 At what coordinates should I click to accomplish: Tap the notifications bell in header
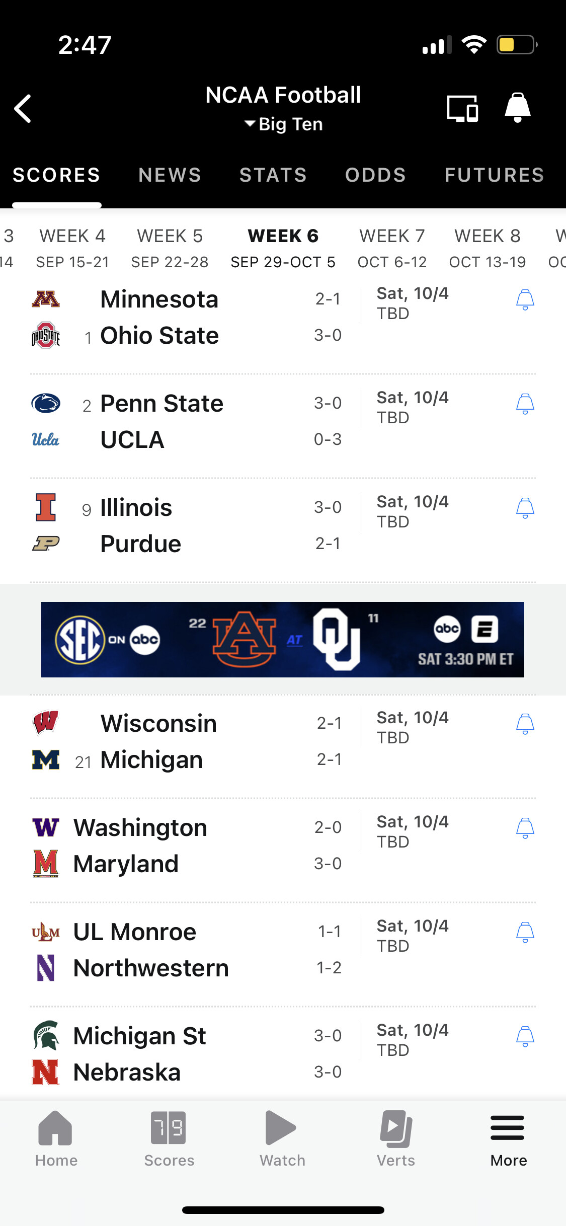tap(517, 108)
